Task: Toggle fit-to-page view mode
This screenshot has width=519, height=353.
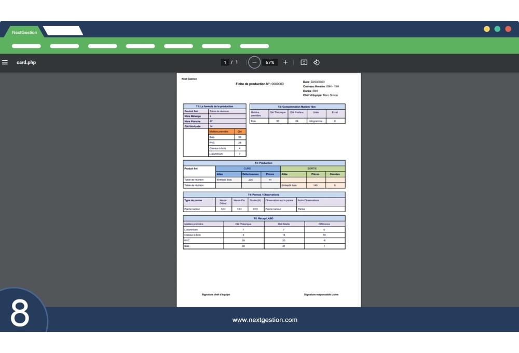Action: (304, 62)
